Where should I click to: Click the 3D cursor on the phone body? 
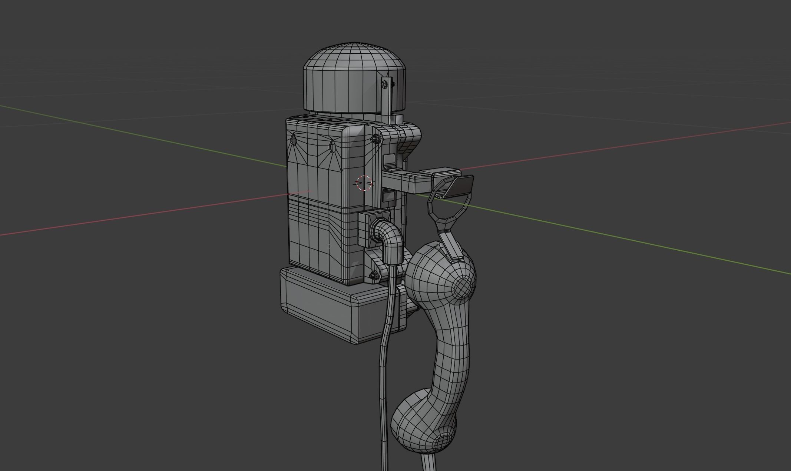click(x=364, y=183)
